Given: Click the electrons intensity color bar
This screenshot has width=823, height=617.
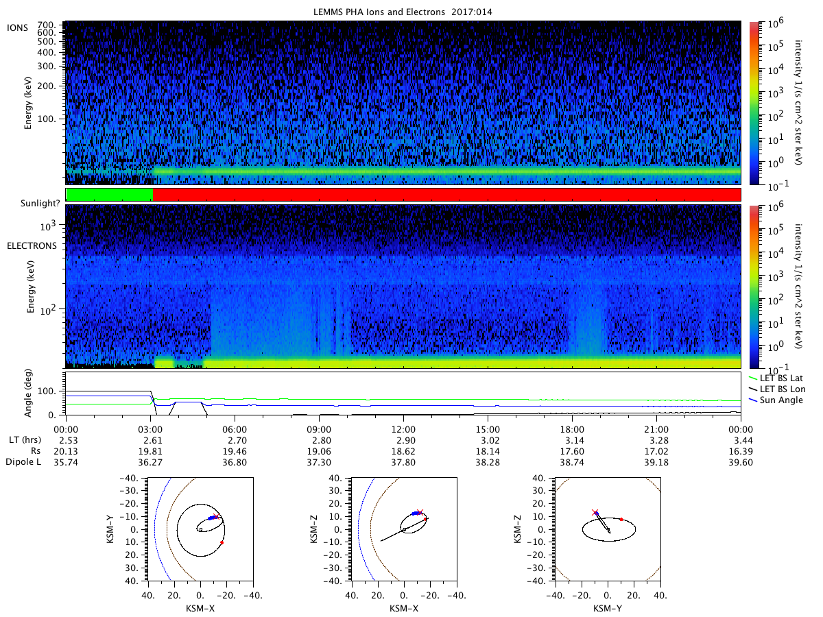Looking at the screenshot, I should point(754,287).
